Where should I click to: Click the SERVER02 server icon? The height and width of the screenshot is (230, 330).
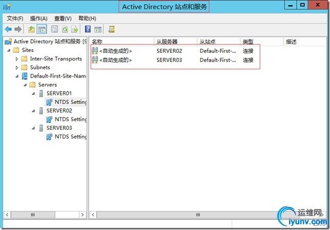point(41,111)
